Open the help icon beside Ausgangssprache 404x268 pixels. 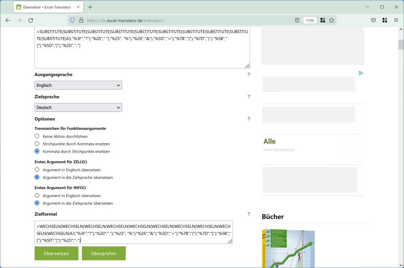(x=248, y=74)
